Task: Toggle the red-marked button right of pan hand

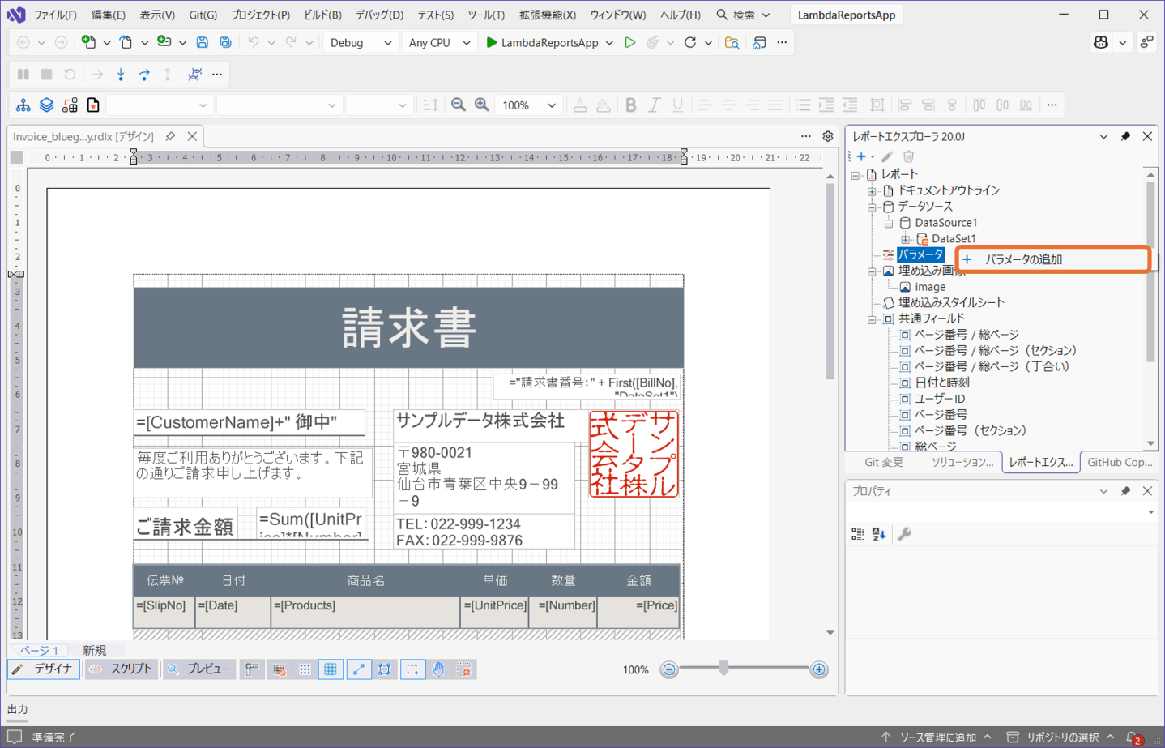Action: tap(464, 669)
